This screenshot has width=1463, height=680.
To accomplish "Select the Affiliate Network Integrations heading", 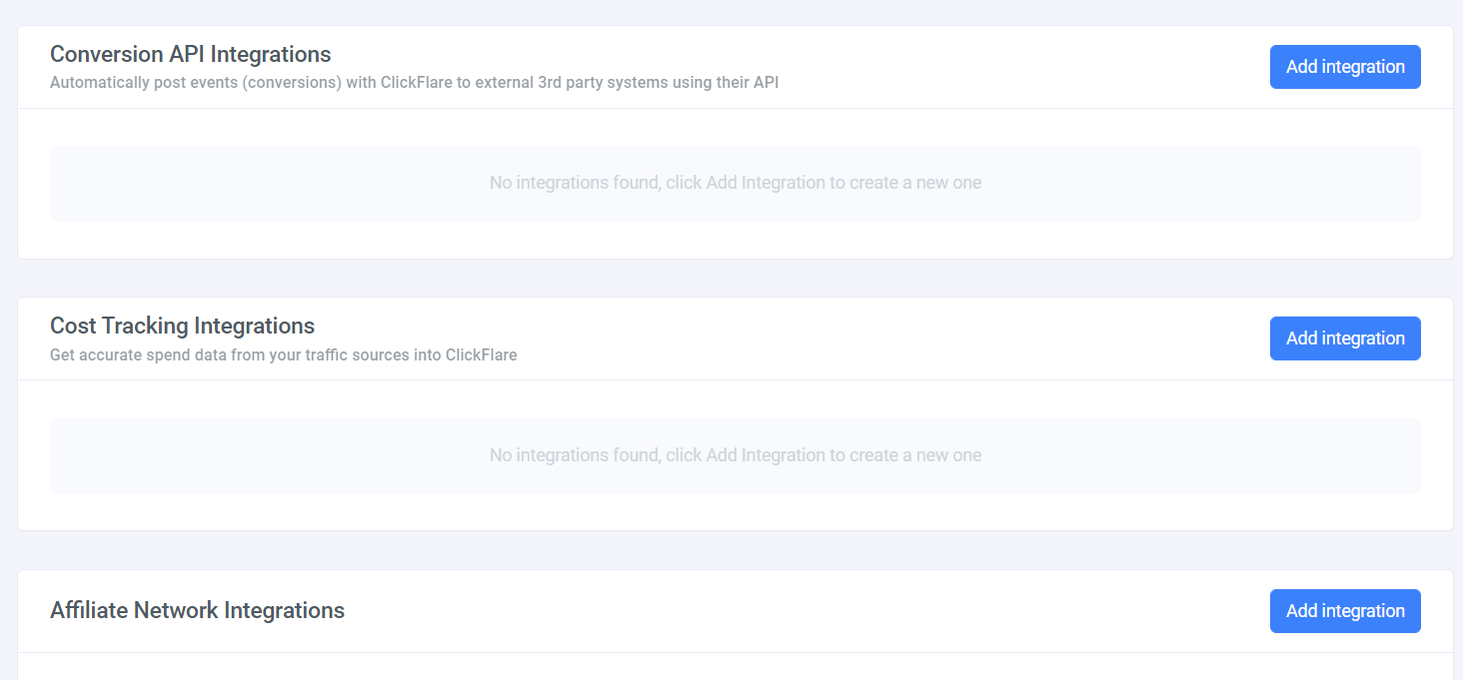I will click(x=197, y=610).
